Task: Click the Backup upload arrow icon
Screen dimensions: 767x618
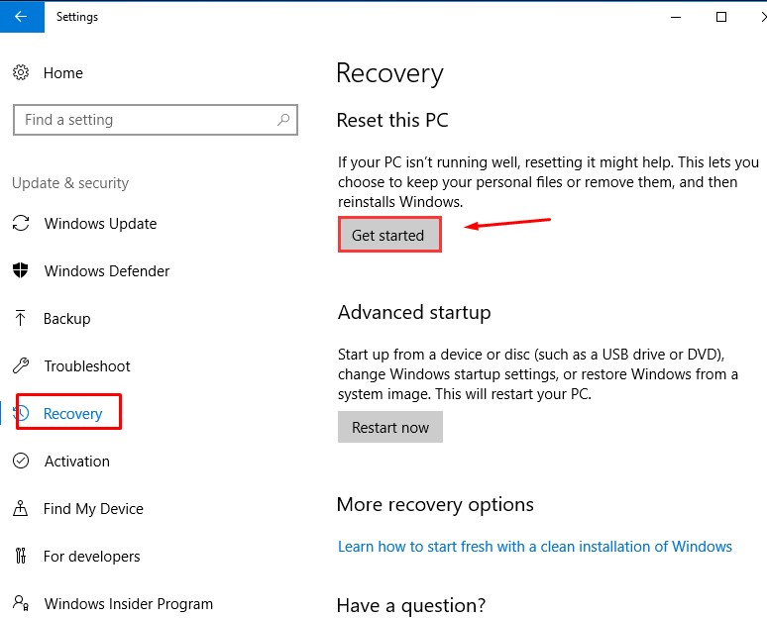Action: pos(21,318)
